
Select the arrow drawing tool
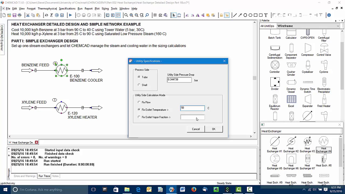pyautogui.click(x=240, y=15)
